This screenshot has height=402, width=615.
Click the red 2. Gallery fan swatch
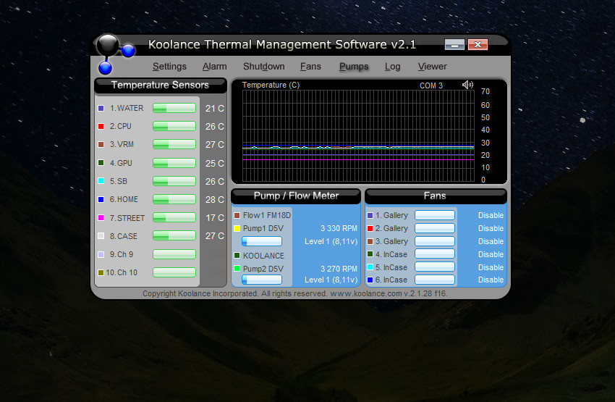370,228
